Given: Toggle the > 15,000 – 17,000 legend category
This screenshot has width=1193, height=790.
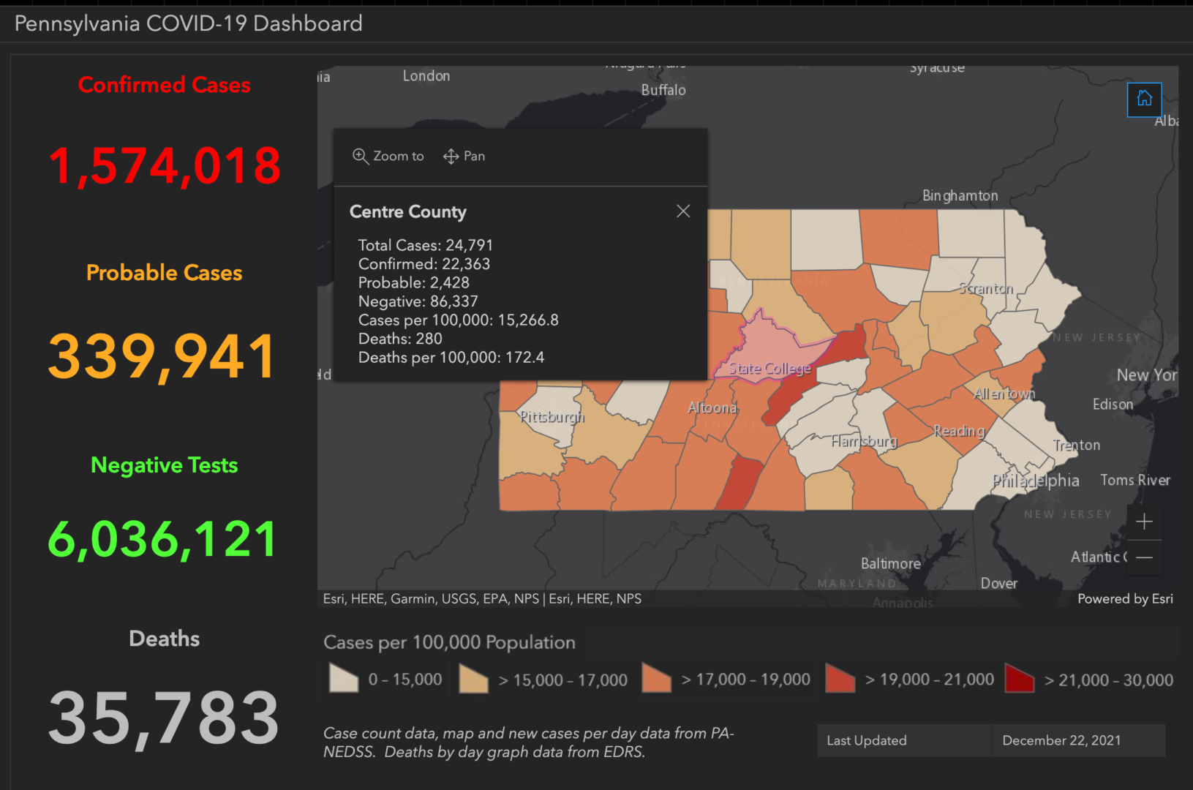Looking at the screenshot, I should tap(542, 679).
